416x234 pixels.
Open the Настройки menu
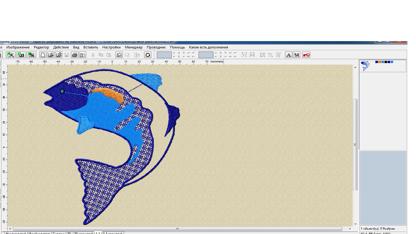coord(111,47)
